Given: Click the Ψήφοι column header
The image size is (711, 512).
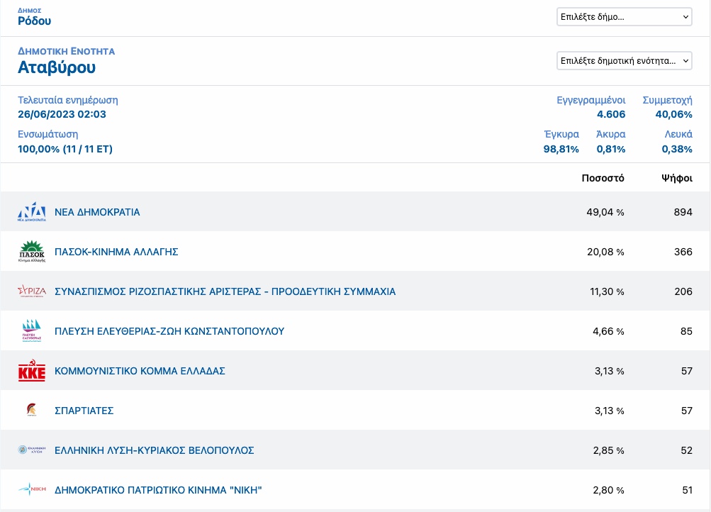Looking at the screenshot, I should pyautogui.click(x=676, y=178).
